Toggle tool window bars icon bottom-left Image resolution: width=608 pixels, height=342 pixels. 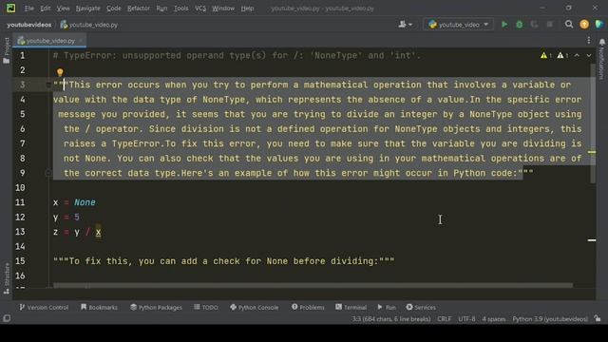click(x=7, y=318)
